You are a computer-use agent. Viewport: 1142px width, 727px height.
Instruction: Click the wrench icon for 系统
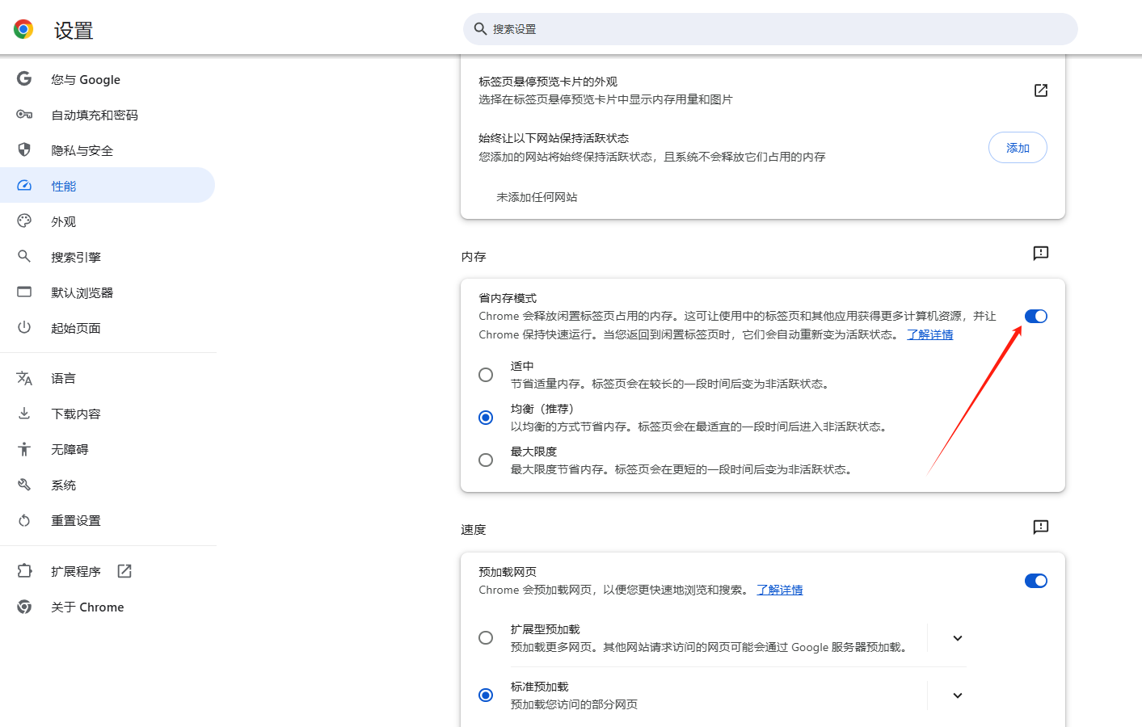24,485
